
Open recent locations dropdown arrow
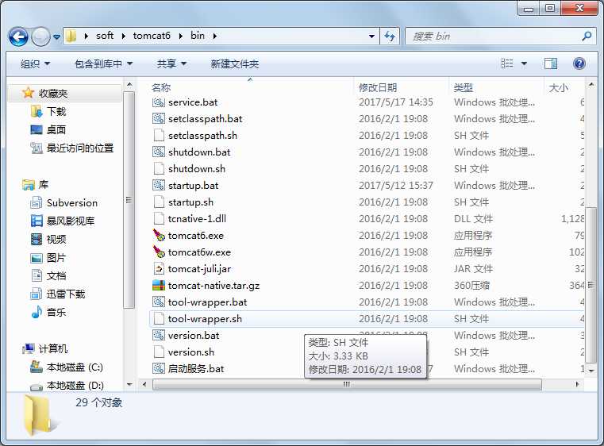[56, 37]
